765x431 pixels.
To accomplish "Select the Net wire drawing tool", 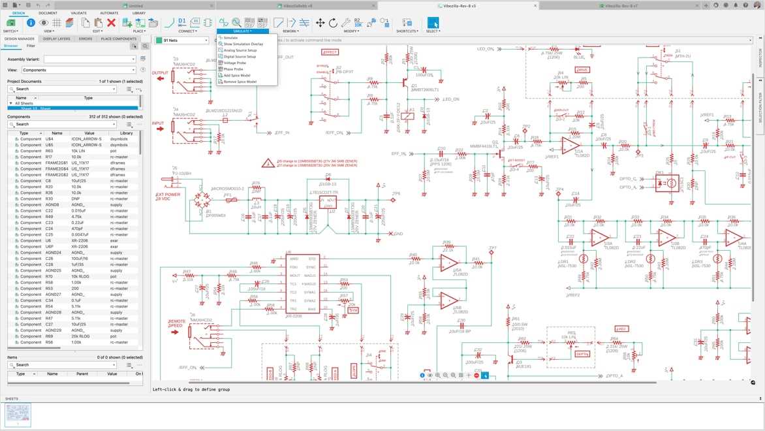I will (x=169, y=22).
